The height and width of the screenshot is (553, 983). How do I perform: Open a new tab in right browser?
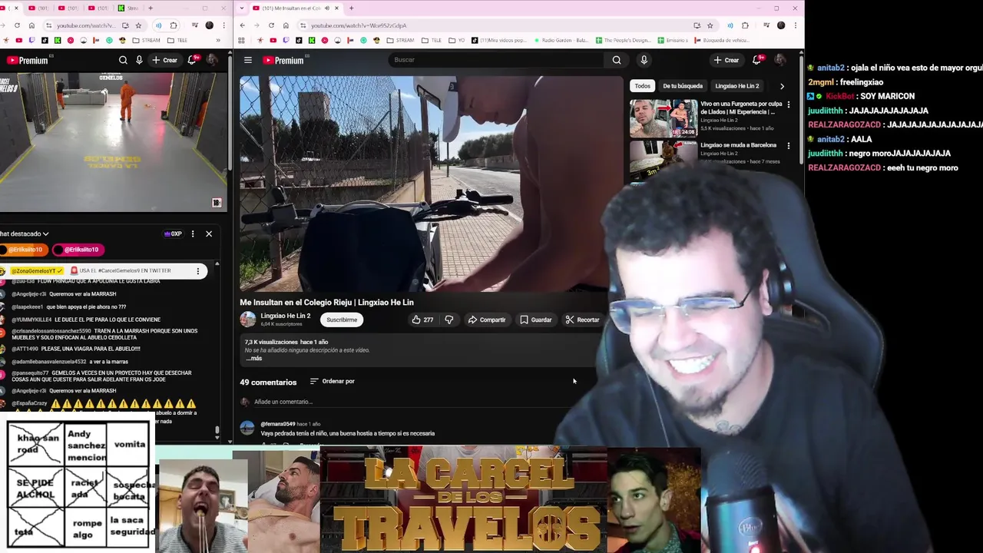coord(351,8)
